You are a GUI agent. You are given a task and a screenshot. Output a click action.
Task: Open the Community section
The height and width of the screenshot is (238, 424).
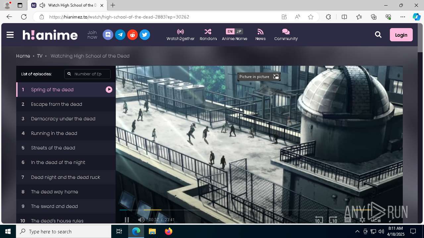pos(286,35)
